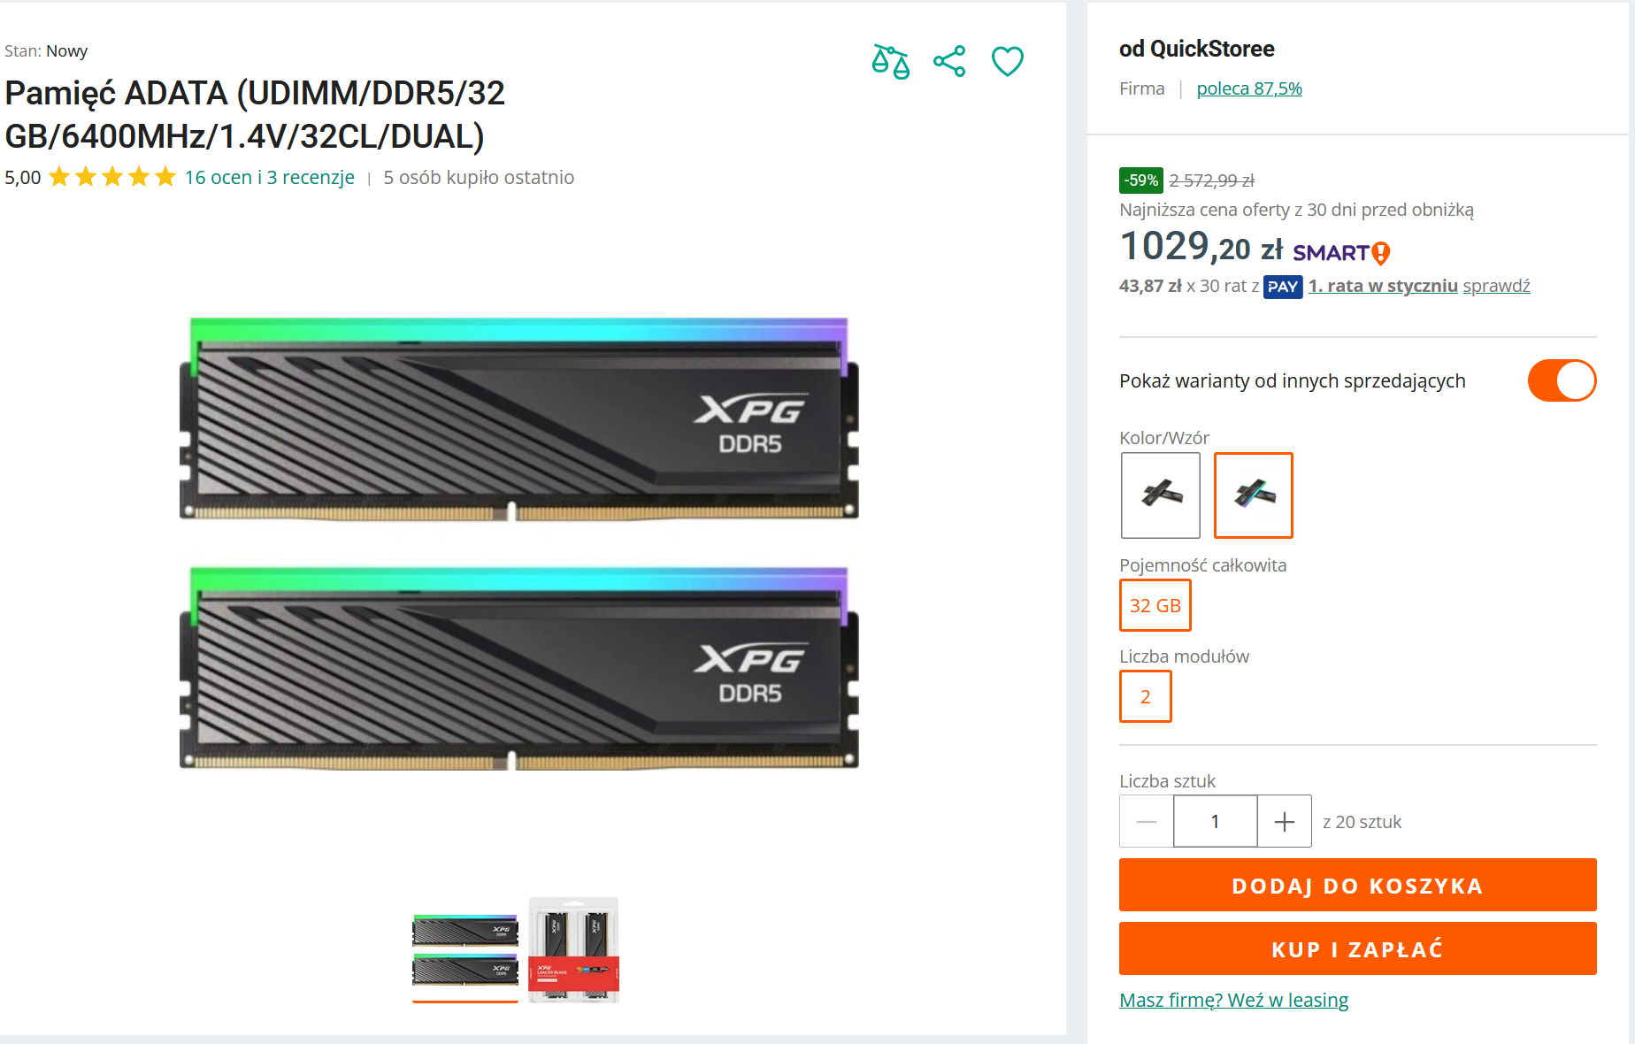Select the 32 GB capacity option
1635x1044 pixels.
pyautogui.click(x=1155, y=605)
